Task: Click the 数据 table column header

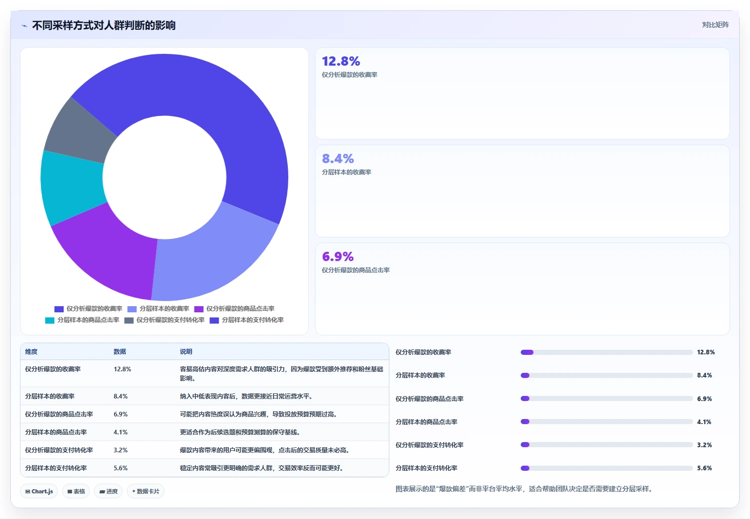Action: click(120, 352)
